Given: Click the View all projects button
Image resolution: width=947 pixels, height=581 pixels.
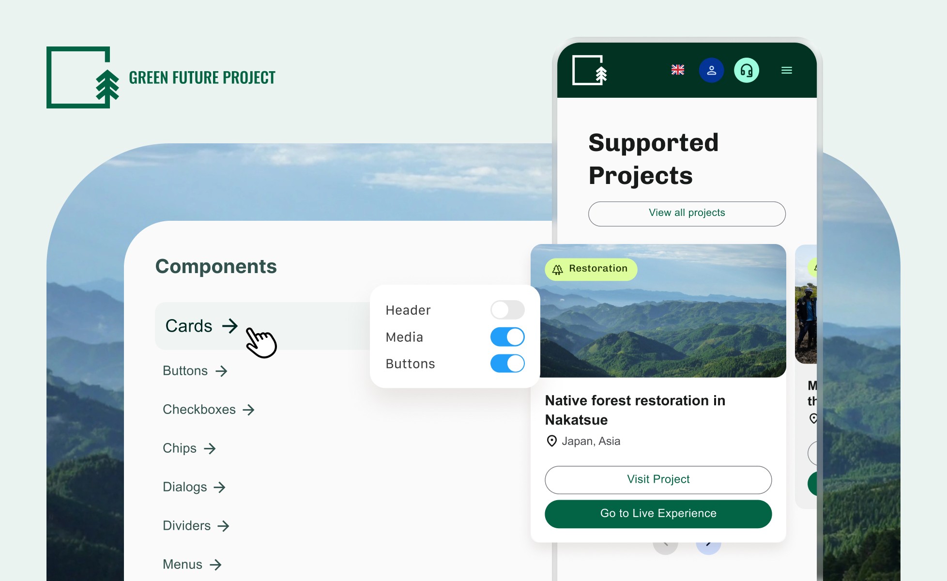Looking at the screenshot, I should [687, 214].
